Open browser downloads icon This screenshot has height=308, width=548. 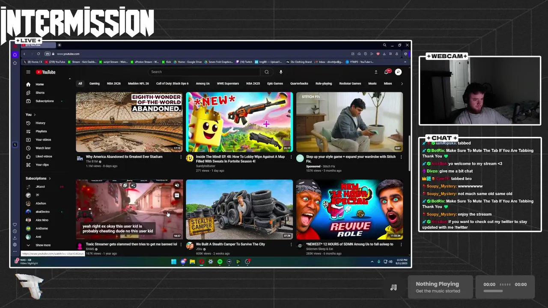(384, 54)
